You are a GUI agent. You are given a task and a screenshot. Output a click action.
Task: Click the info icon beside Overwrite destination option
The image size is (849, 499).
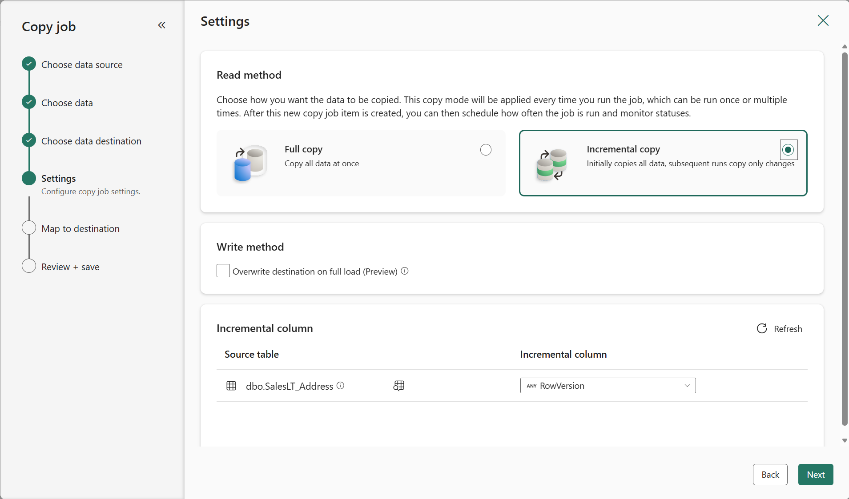[x=404, y=271]
